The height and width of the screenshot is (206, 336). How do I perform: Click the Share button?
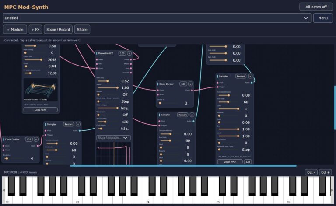coord(82,30)
